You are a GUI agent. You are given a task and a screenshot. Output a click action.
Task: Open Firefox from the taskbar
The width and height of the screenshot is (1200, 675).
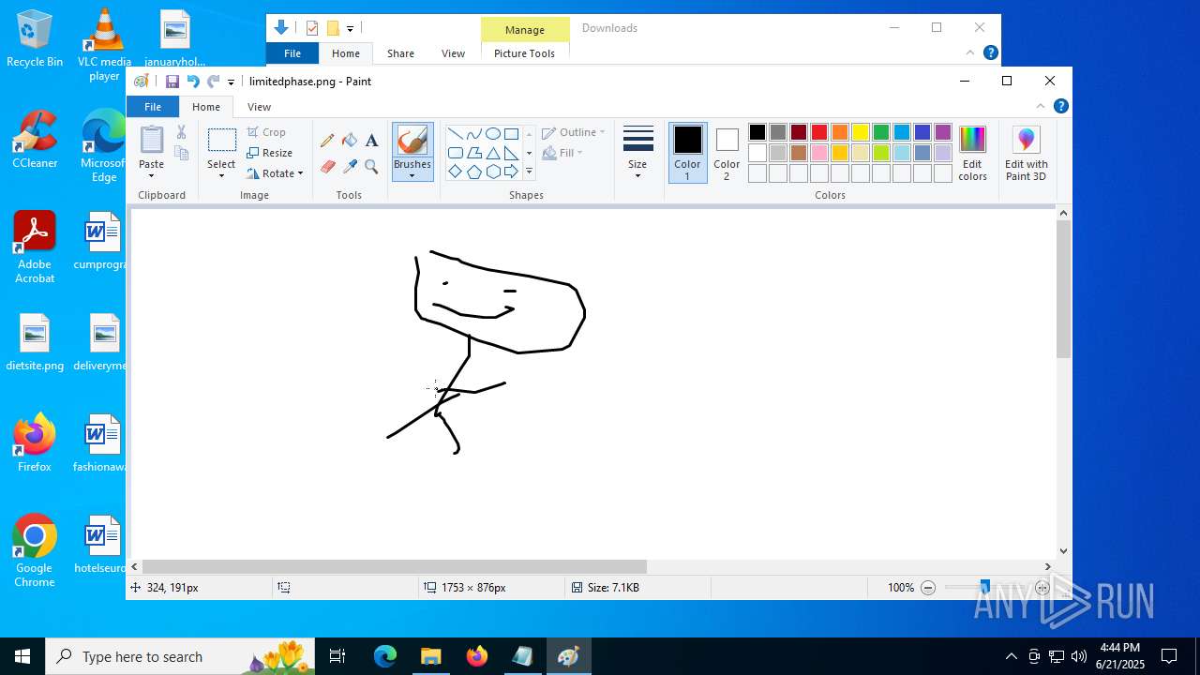476,656
